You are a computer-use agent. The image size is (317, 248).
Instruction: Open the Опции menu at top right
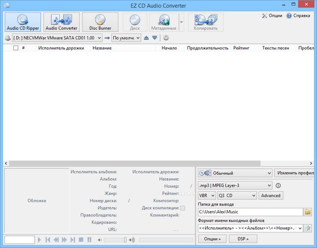tap(272, 15)
